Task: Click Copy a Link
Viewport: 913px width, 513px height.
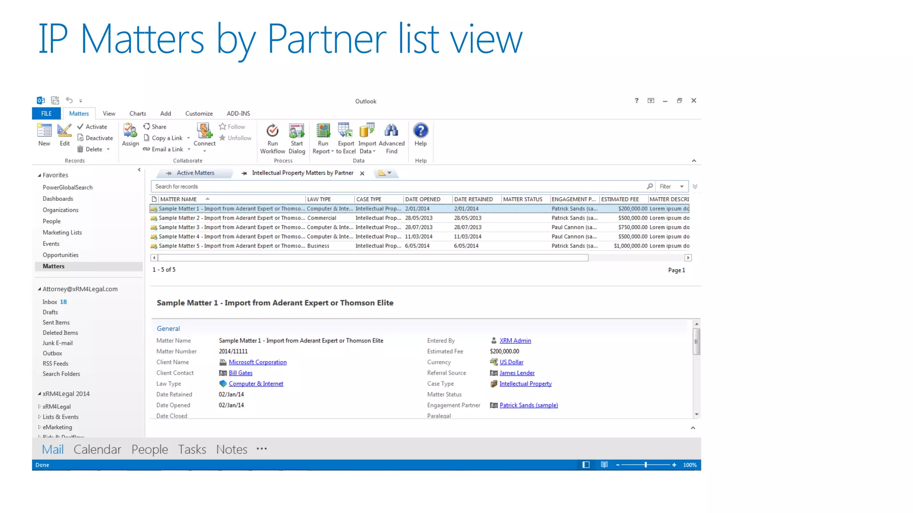Action: pos(163,138)
